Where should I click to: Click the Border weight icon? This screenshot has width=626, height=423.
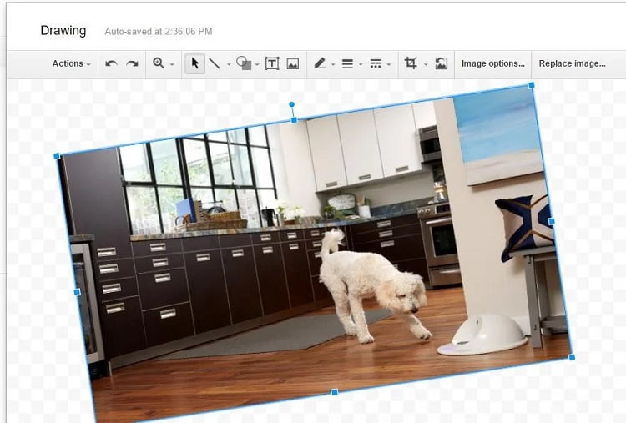click(347, 63)
